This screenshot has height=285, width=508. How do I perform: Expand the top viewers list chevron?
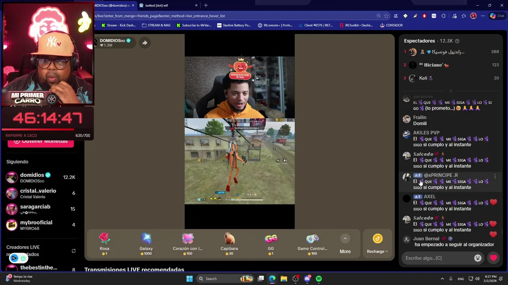(x=450, y=91)
